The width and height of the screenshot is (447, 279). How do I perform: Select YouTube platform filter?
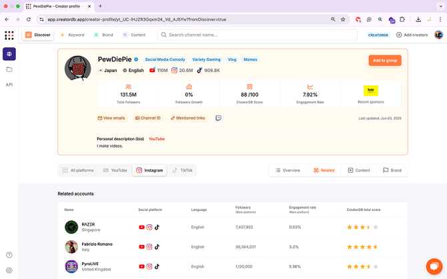point(115,170)
